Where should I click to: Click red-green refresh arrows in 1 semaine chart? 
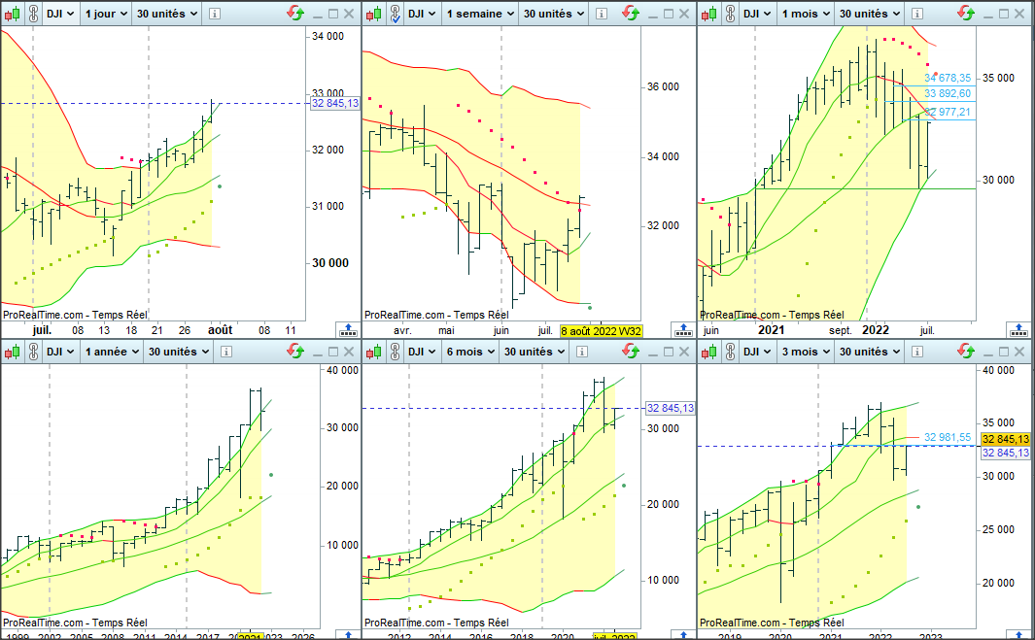(x=631, y=14)
